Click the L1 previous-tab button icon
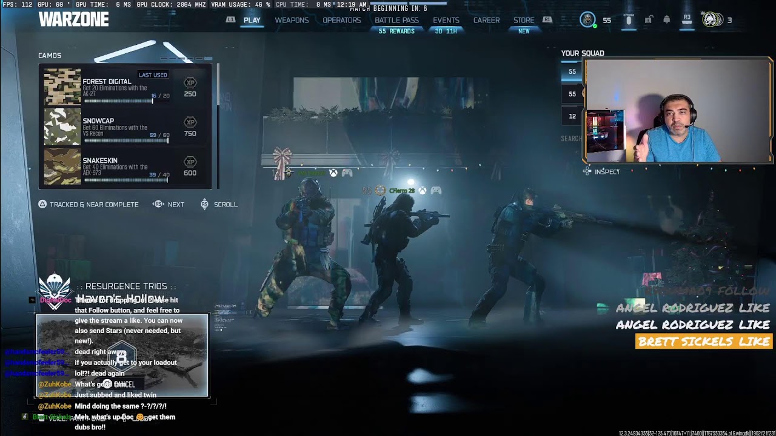Image resolution: width=776 pixels, height=436 pixels. coord(230,20)
